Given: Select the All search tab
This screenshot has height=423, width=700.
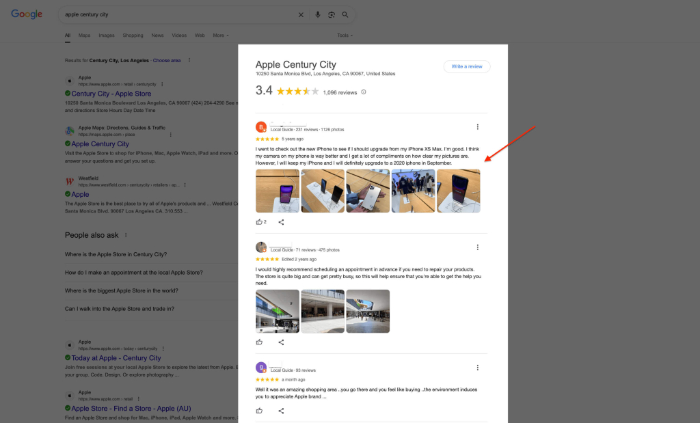Looking at the screenshot, I should pyautogui.click(x=68, y=36).
